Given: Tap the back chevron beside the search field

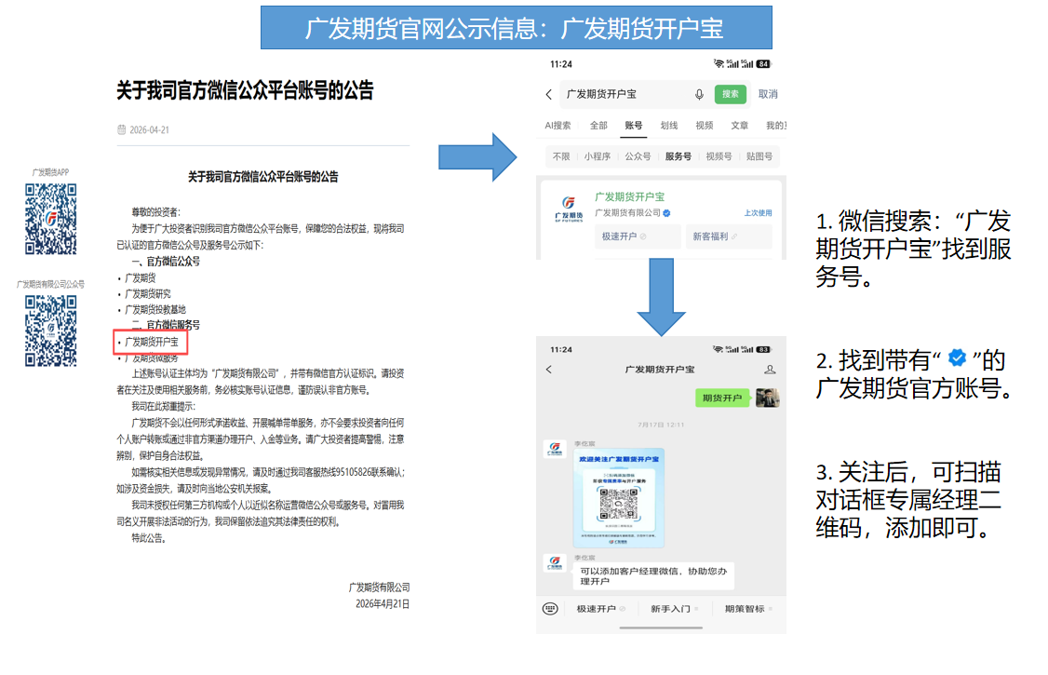Looking at the screenshot, I should click(549, 94).
